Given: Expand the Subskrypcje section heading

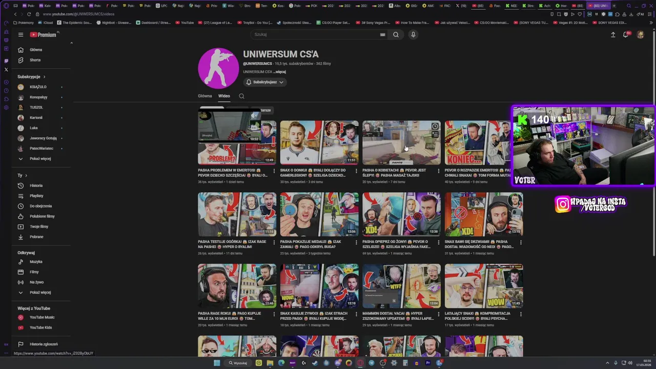Looking at the screenshot, I should tap(31, 77).
